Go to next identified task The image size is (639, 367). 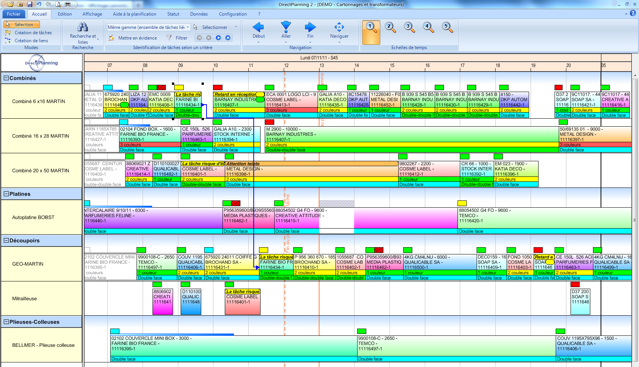click(x=218, y=38)
